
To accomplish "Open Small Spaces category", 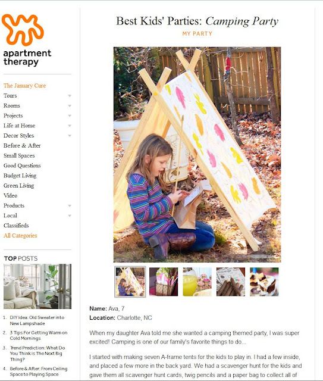I will (x=19, y=155).
